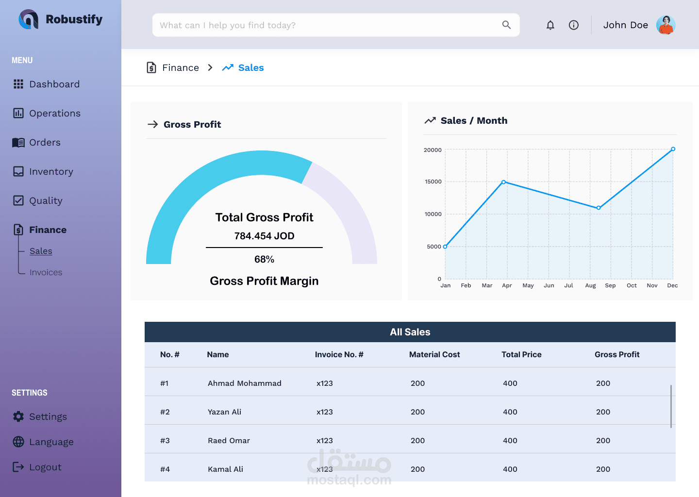Click the All Sales table title
The width and height of the screenshot is (699, 497).
pyautogui.click(x=410, y=332)
